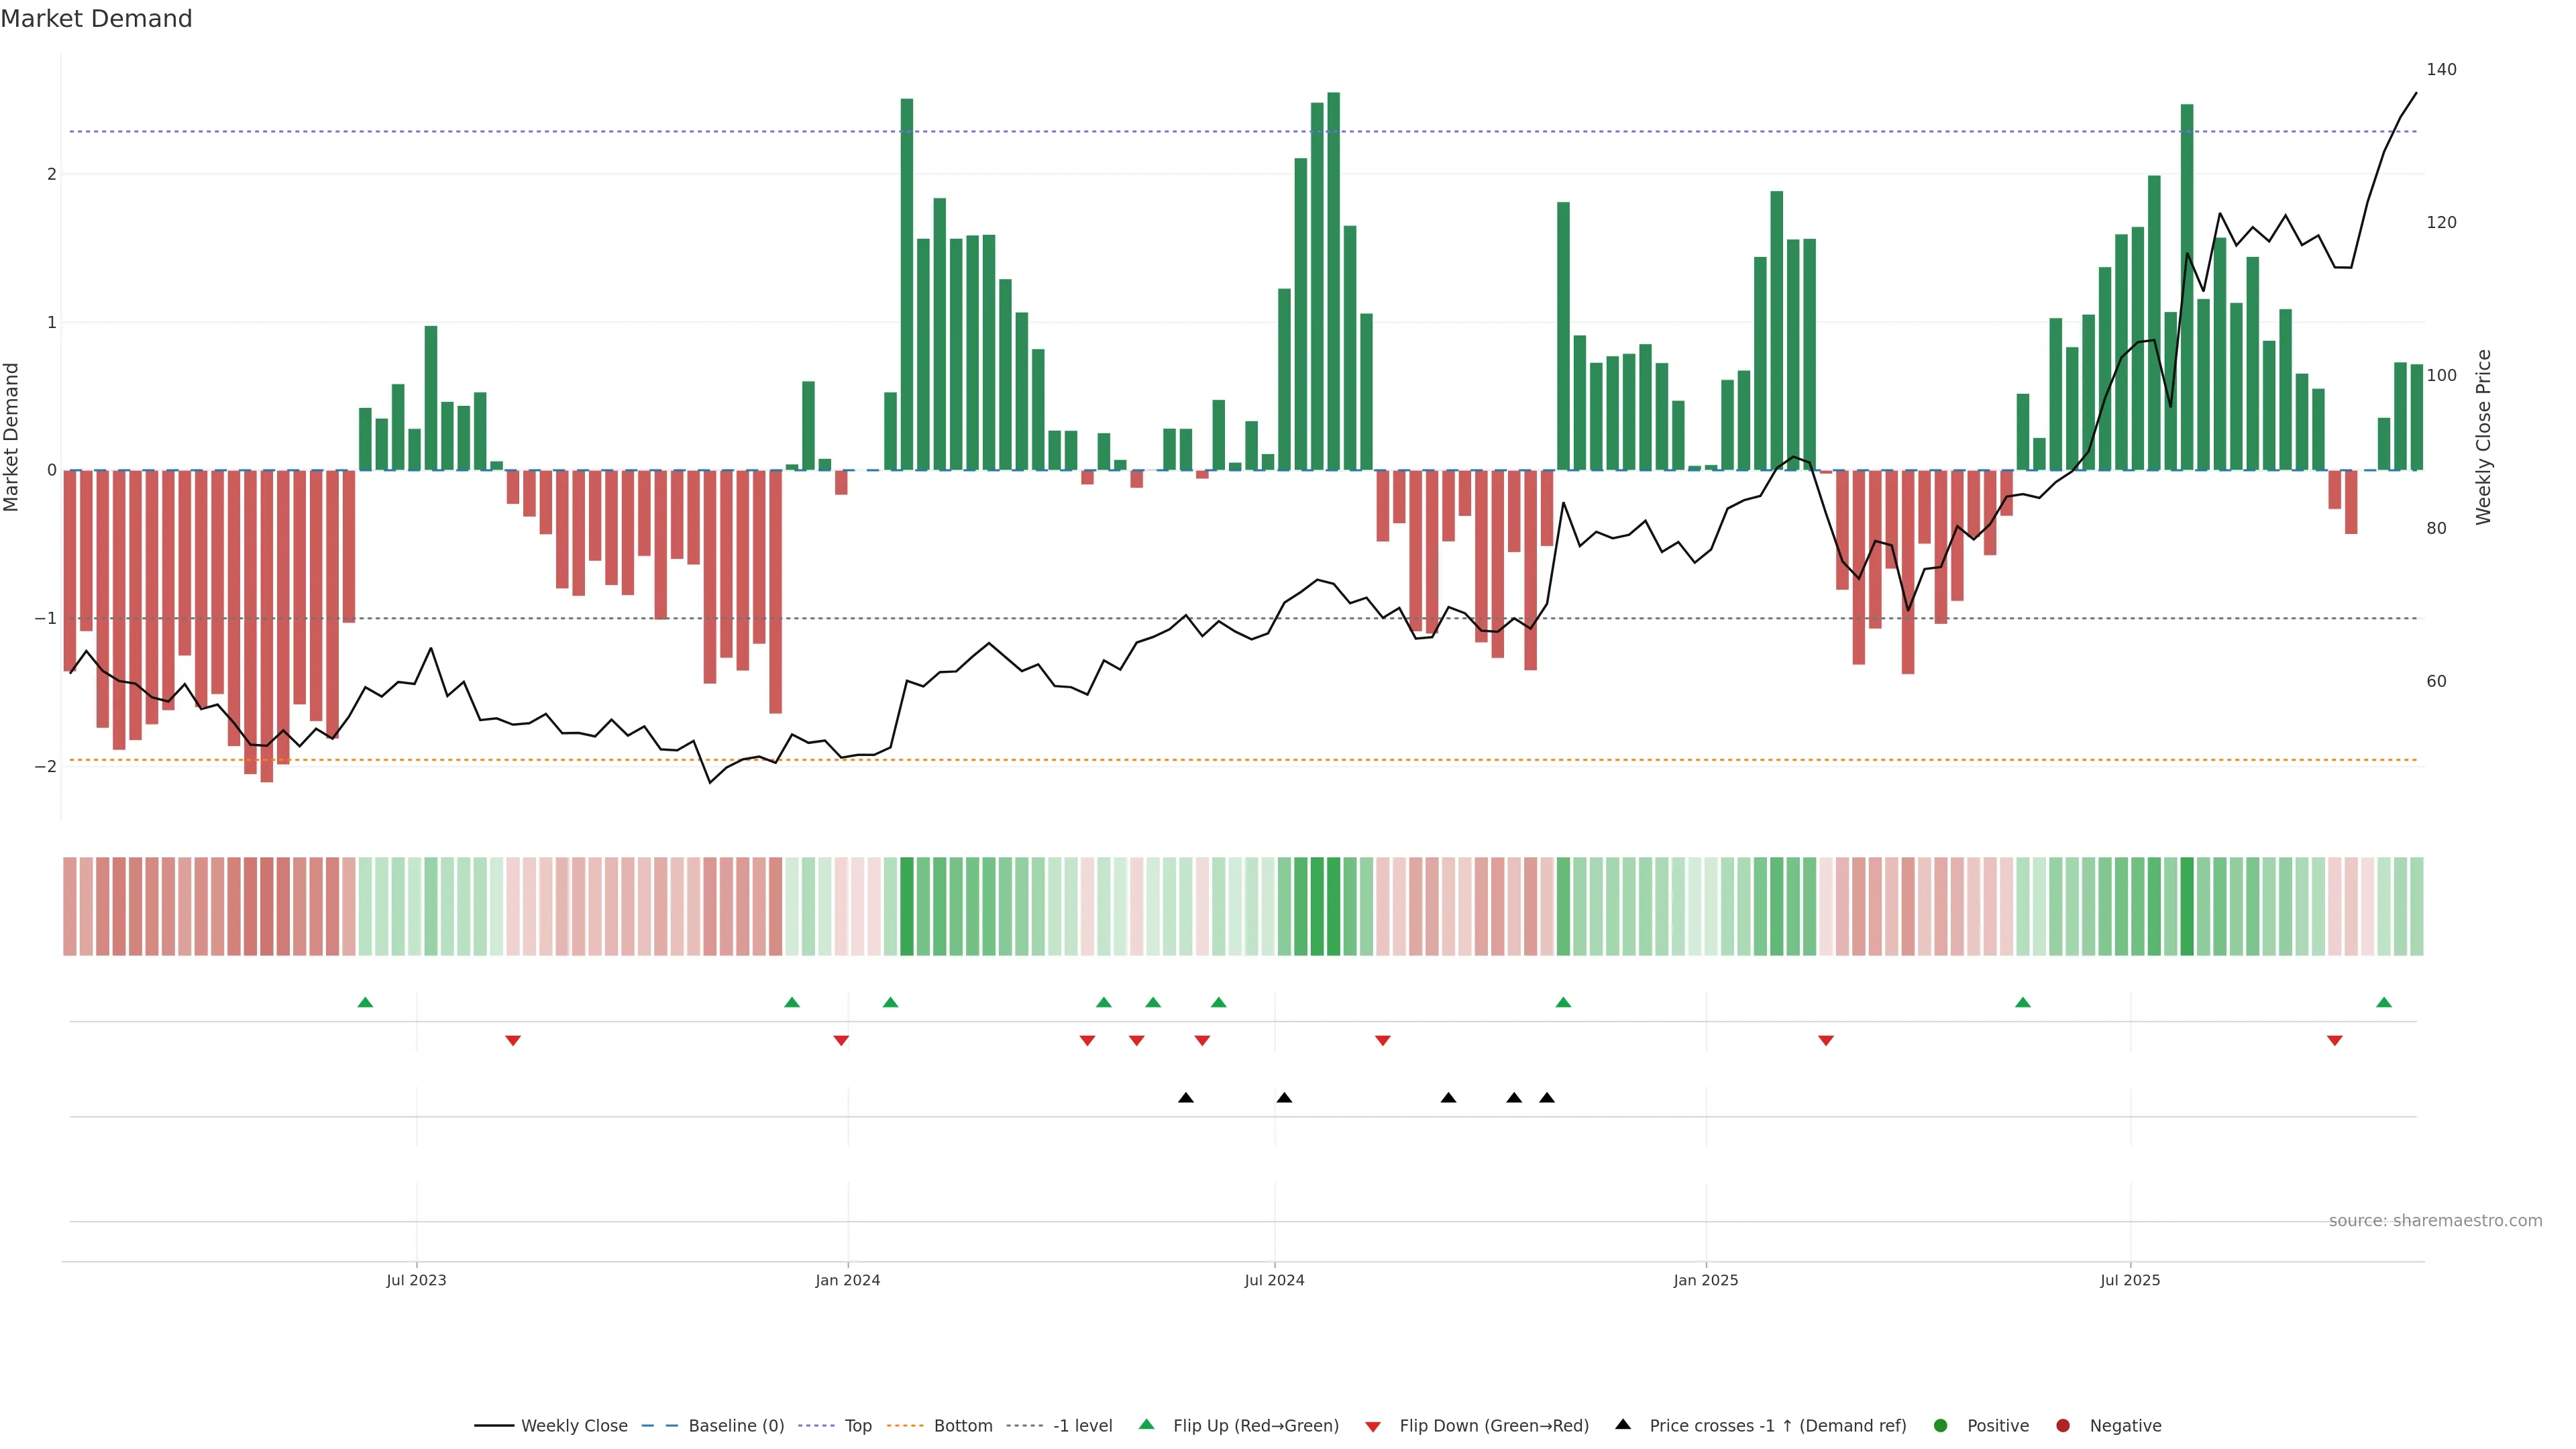Click the Flip Up green triangle legend icon

[1147, 1424]
